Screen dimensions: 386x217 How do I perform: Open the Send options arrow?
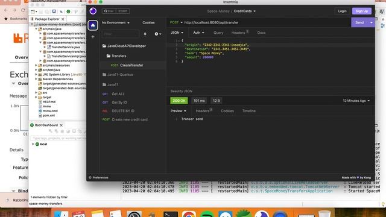coord(372,22)
